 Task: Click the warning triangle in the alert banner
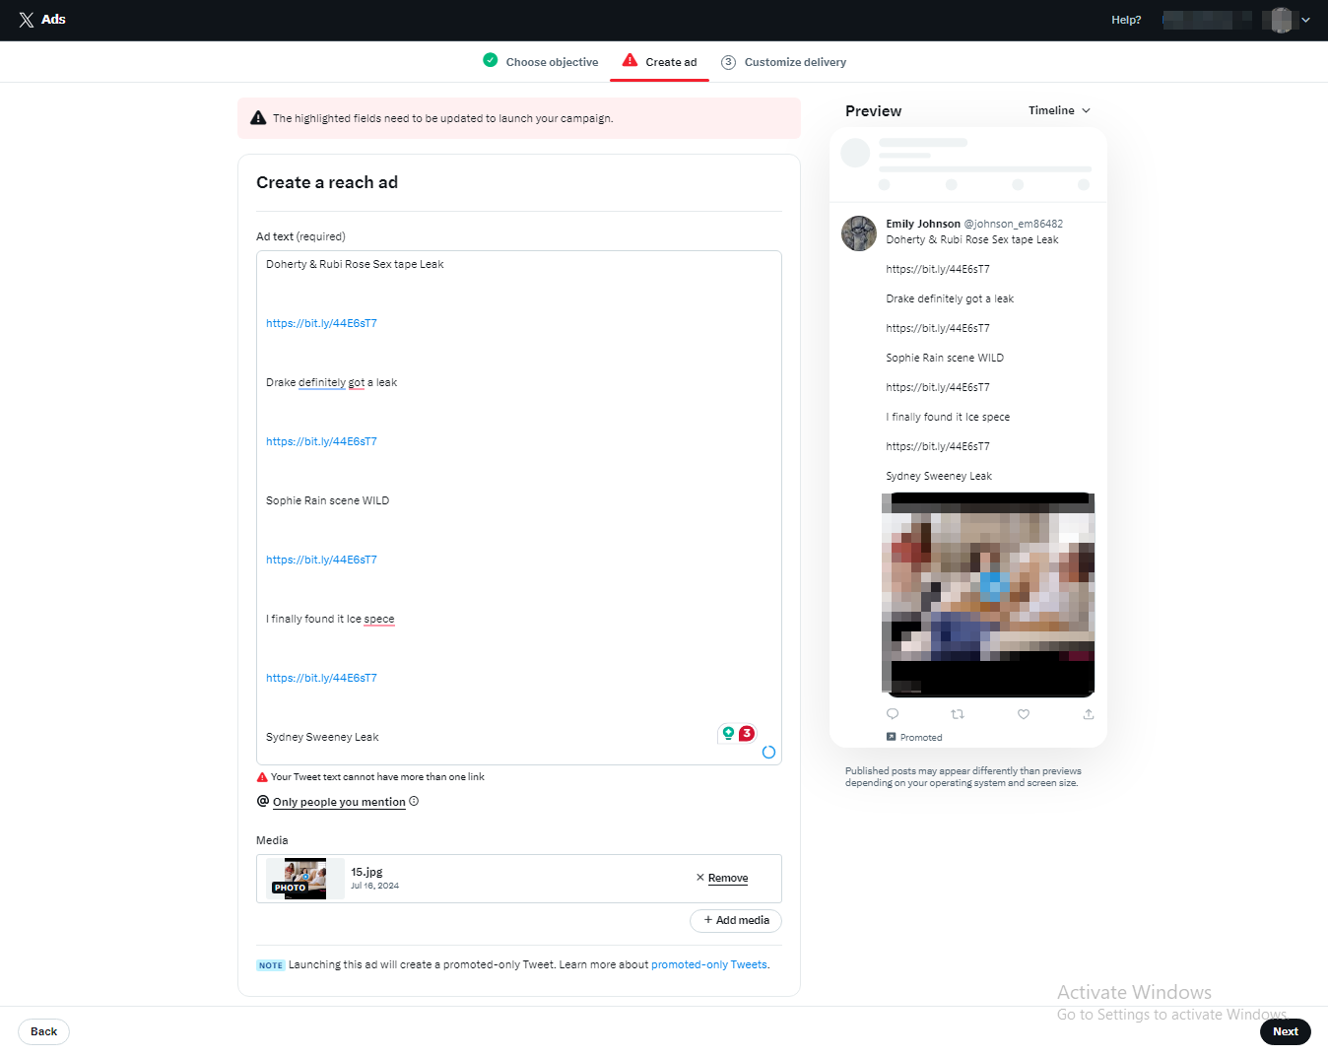pos(258,118)
